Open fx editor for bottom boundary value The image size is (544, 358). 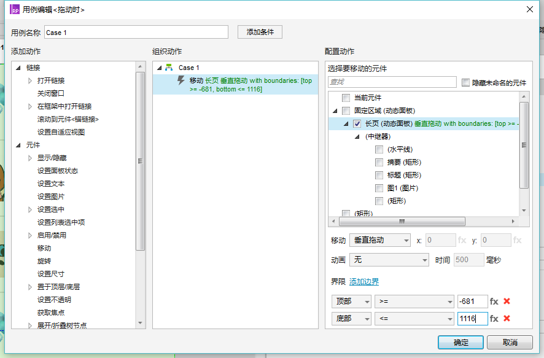(x=494, y=319)
